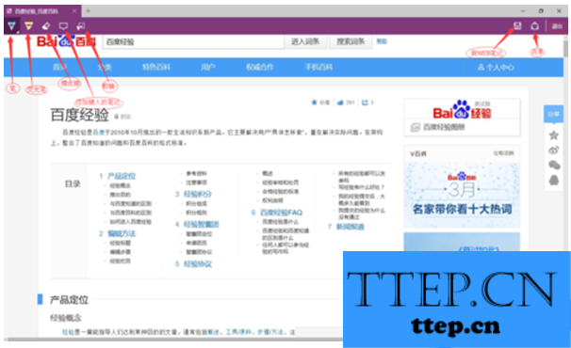Viewport: 571px width, 348px height.
Task: Click the star favorite icon in right share sidebar
Action: (553, 135)
